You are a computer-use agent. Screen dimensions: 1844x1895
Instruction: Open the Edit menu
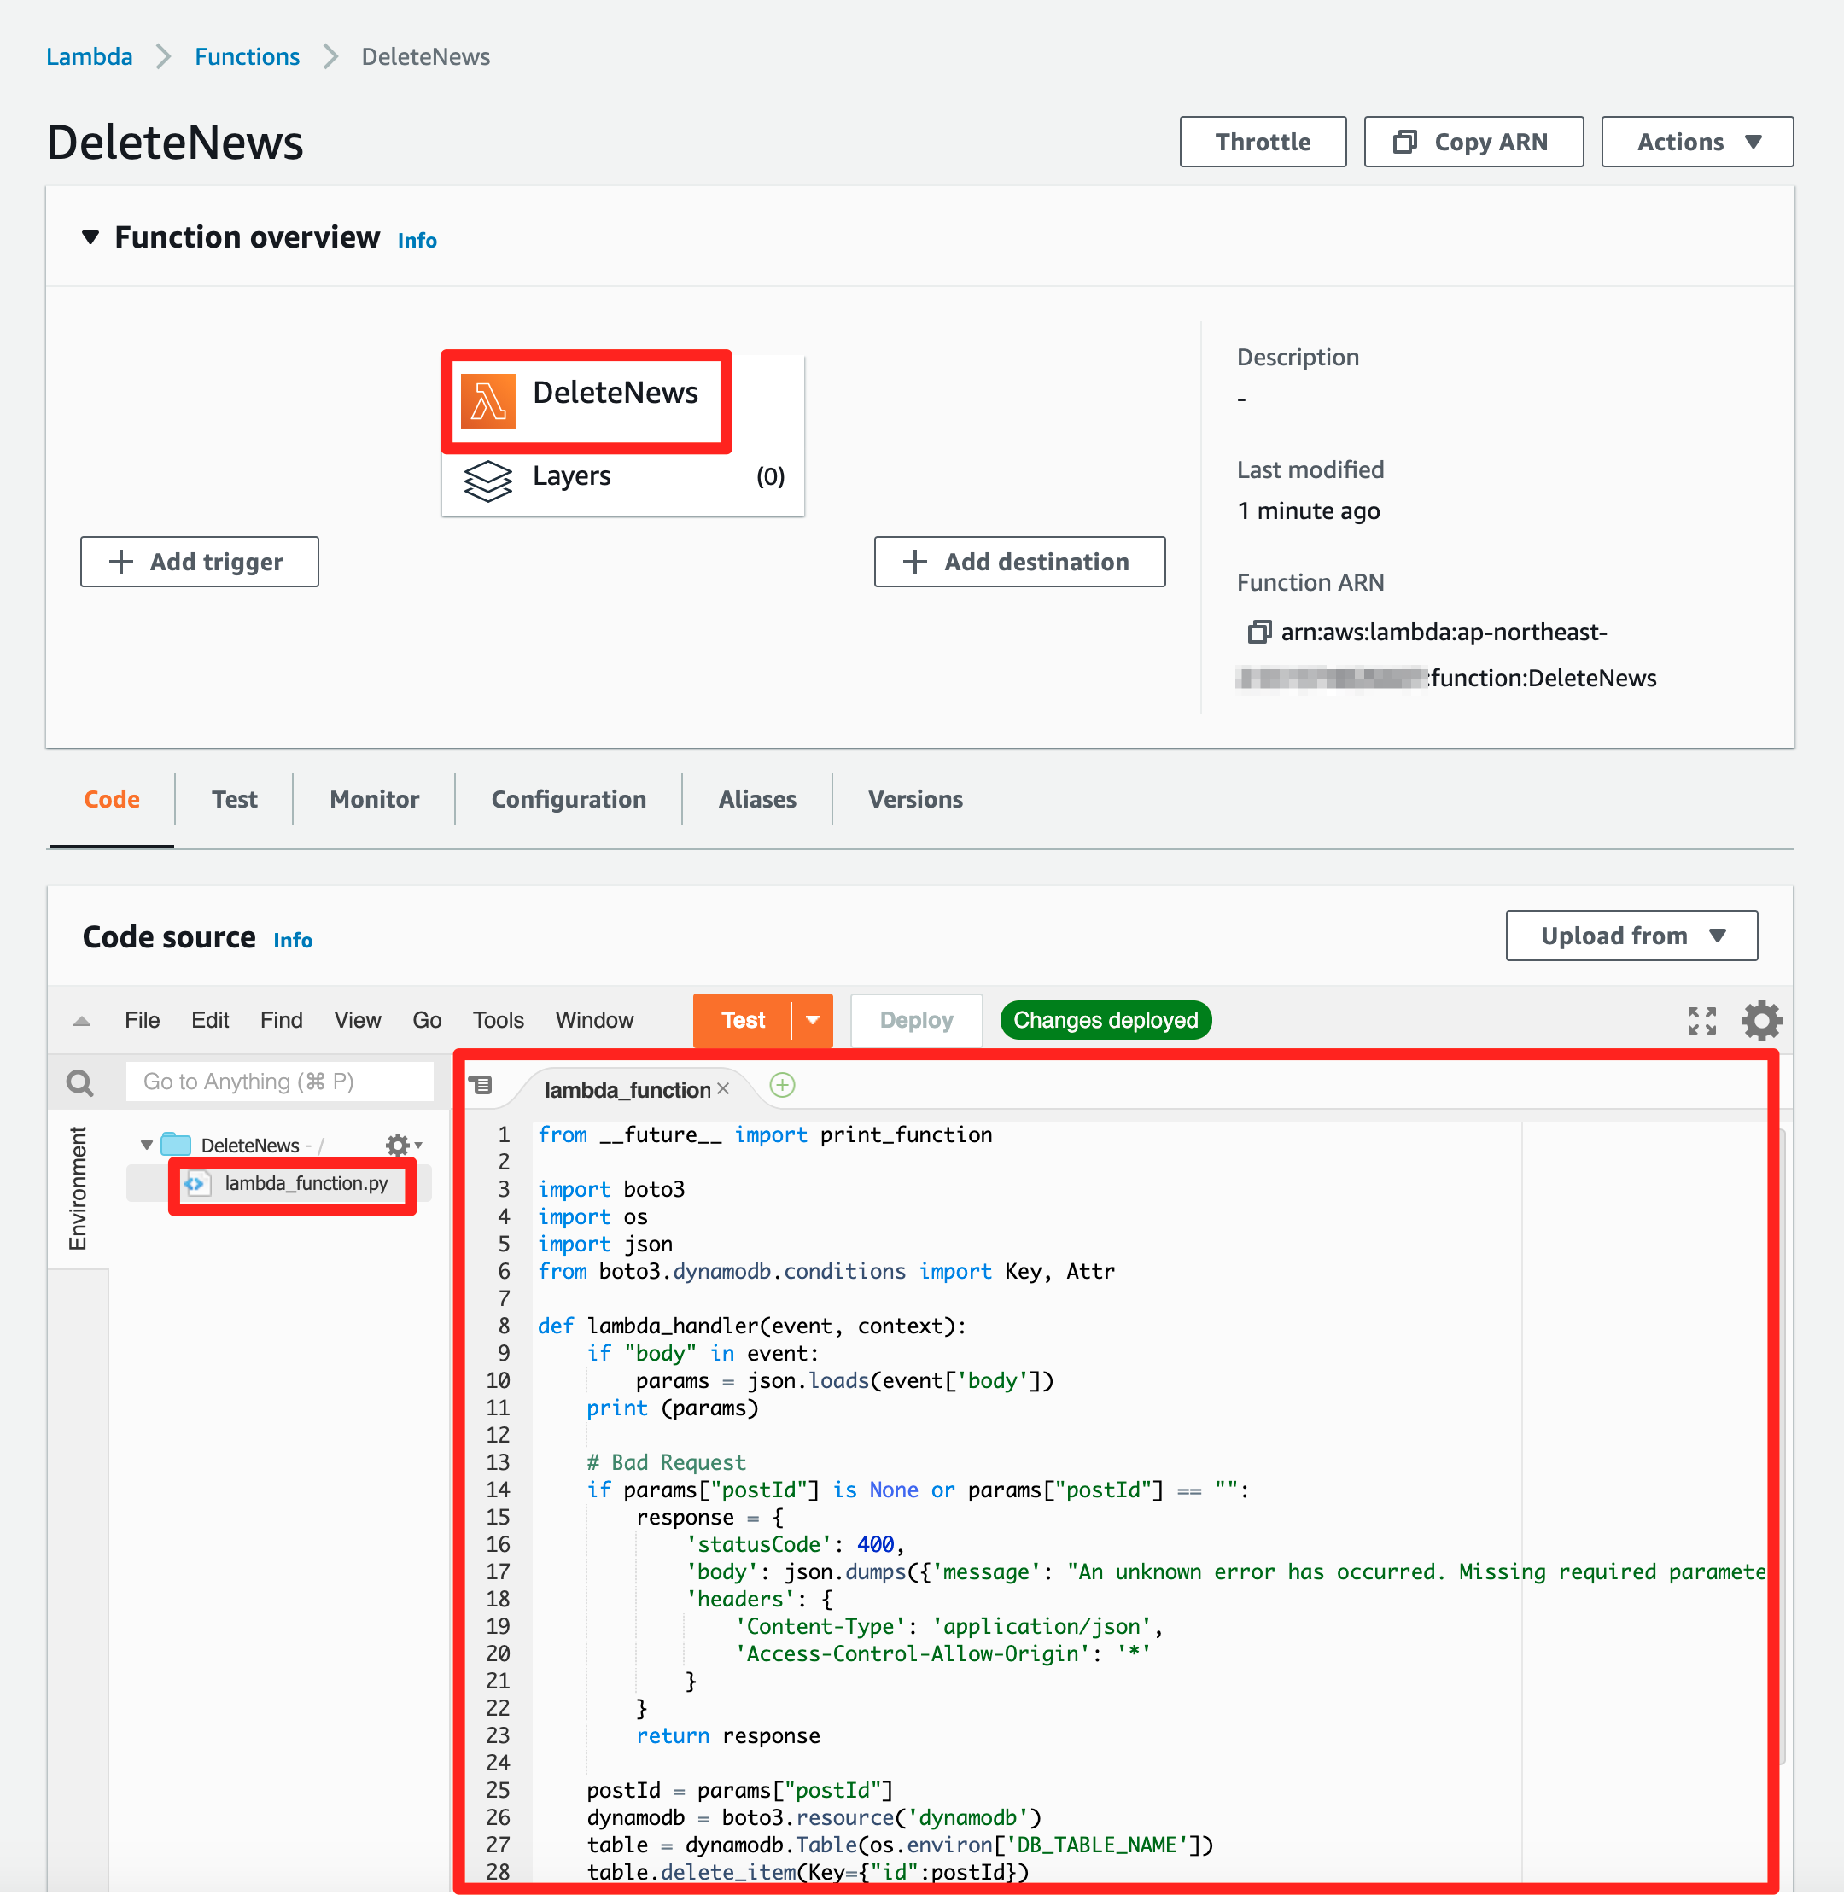tap(210, 1020)
